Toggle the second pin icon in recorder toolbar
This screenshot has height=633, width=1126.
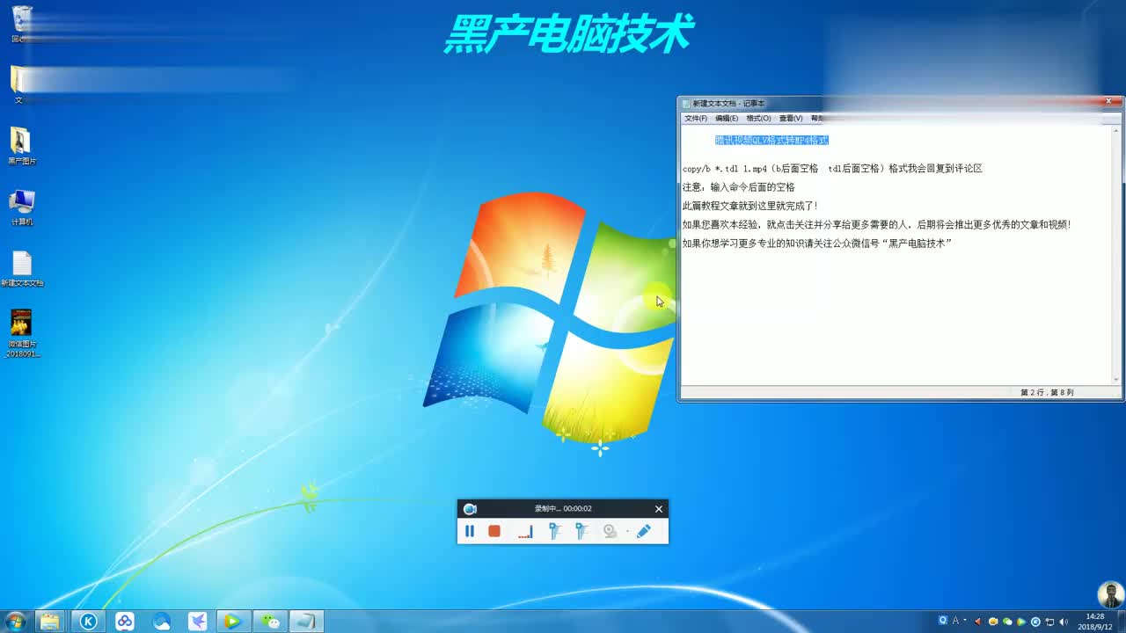[581, 531]
